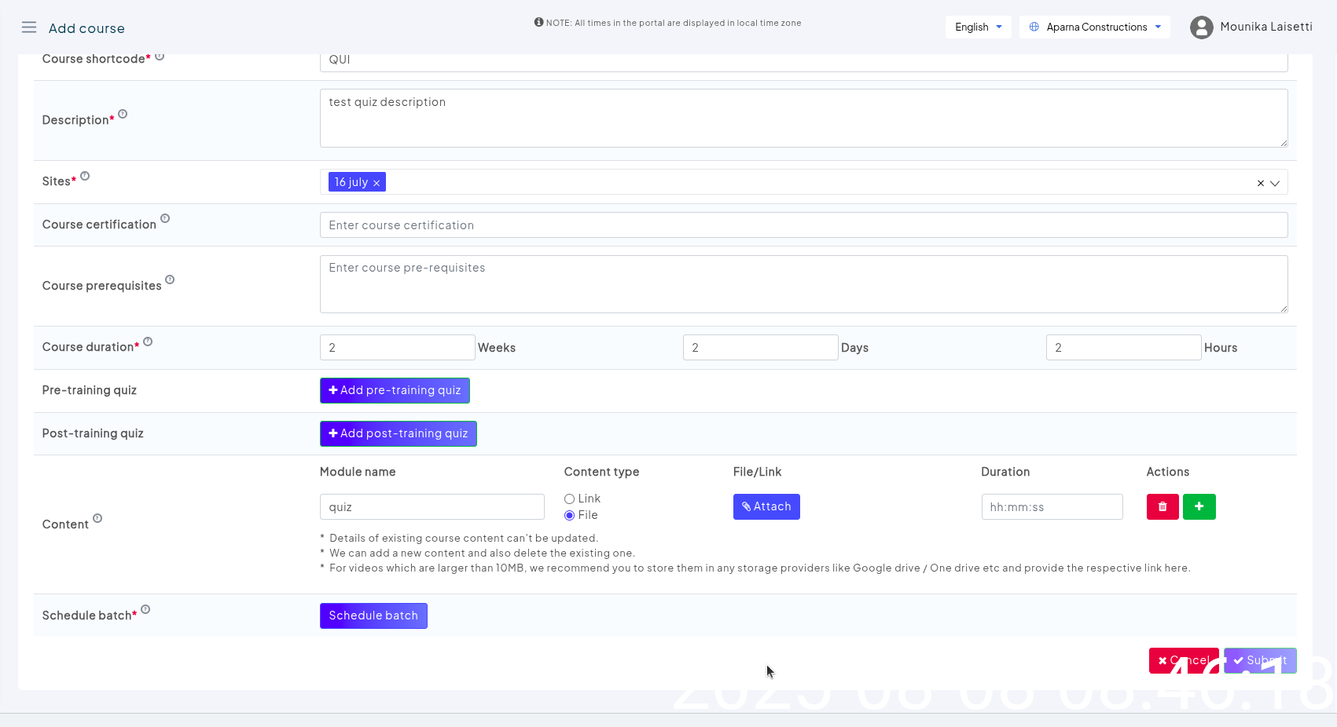Click the Course certification input field
Screen dimensions: 1337x727
pyautogui.click(x=803, y=225)
